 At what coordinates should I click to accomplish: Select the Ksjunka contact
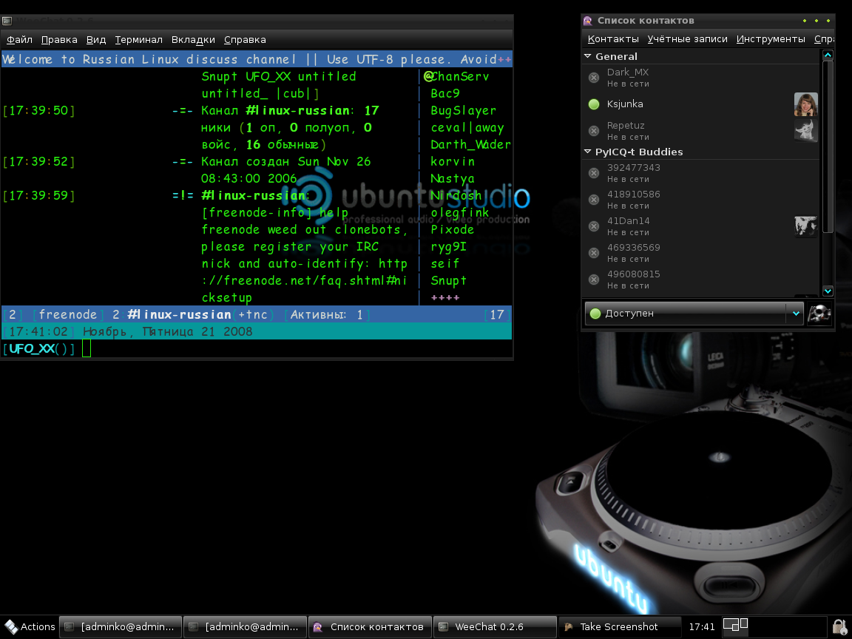pyautogui.click(x=701, y=104)
